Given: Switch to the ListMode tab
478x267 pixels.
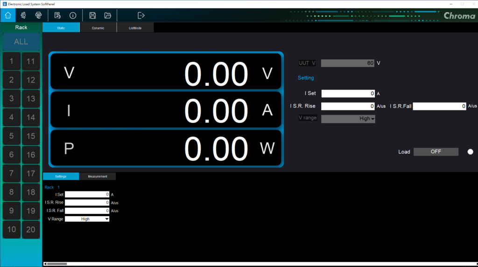Looking at the screenshot, I should tap(135, 27).
